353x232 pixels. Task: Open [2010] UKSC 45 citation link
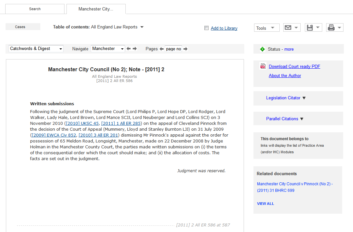tap(82, 123)
